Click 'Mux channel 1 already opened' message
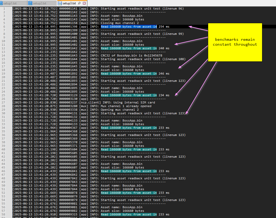 (x=126, y=106)
